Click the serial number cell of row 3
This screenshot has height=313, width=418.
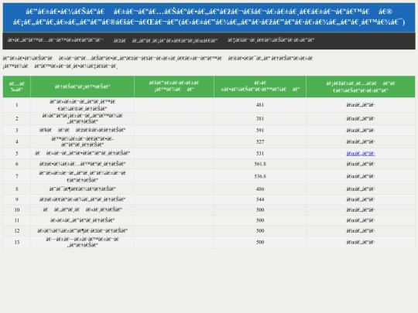17,130
